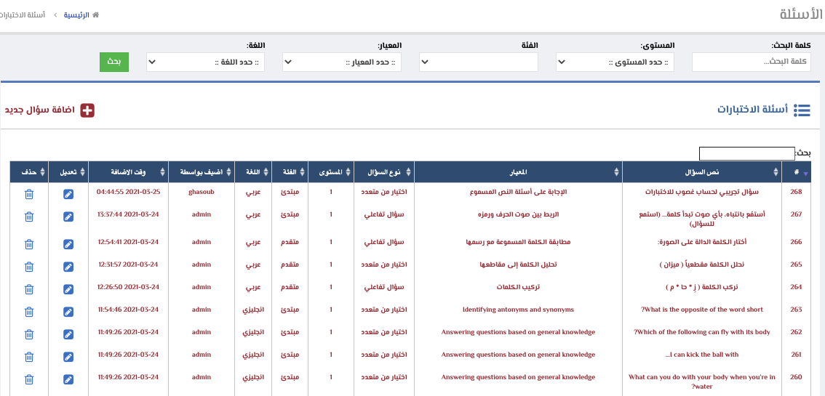Sort table by المستوى column header
This screenshot has width=825, height=396.
tap(331, 171)
